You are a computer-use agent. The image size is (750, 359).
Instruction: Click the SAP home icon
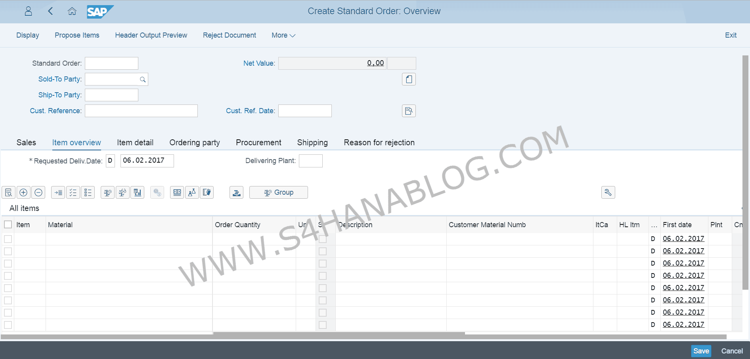pyautogui.click(x=72, y=11)
